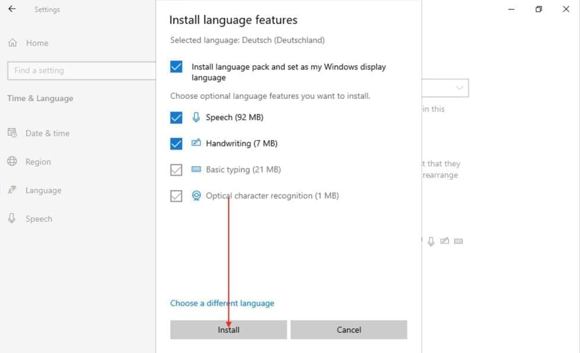This screenshot has width=580, height=353.
Task: Open the dropdown in the right panel
Action: (460, 88)
